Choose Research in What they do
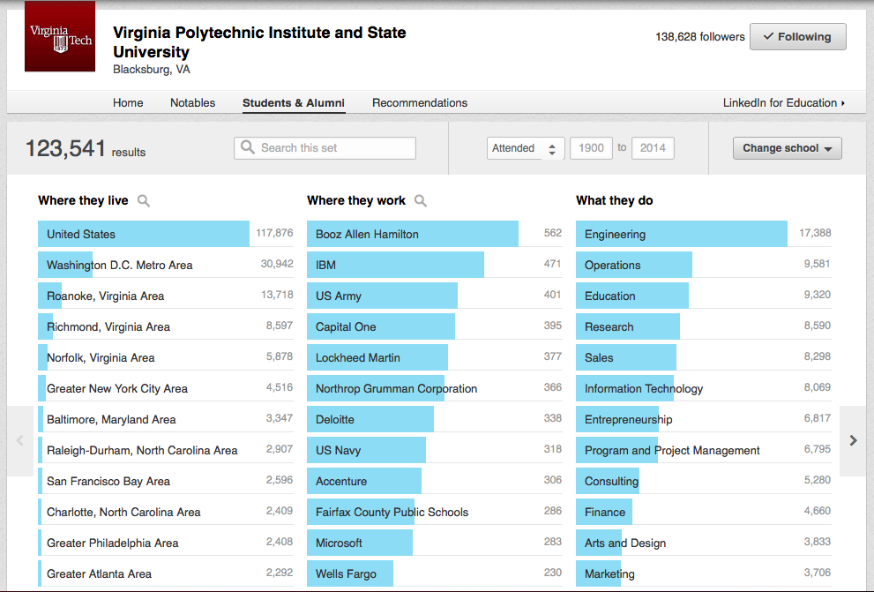Viewport: 874px width, 592px height. point(704,326)
